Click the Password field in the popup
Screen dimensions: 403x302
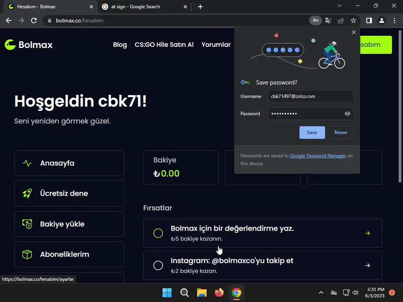point(311,114)
